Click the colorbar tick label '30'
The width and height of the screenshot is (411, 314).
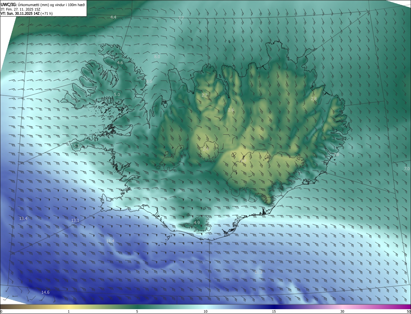tap(342, 311)
